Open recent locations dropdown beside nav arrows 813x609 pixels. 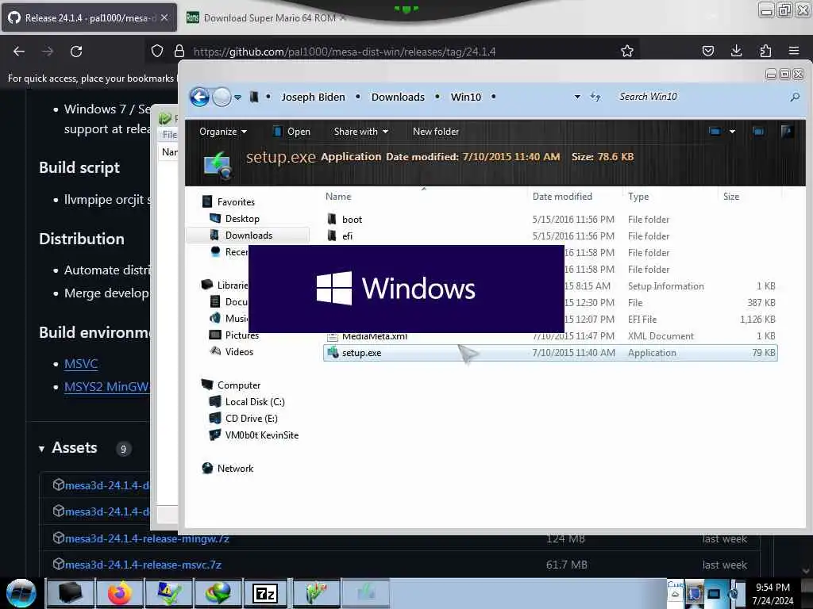pos(238,98)
